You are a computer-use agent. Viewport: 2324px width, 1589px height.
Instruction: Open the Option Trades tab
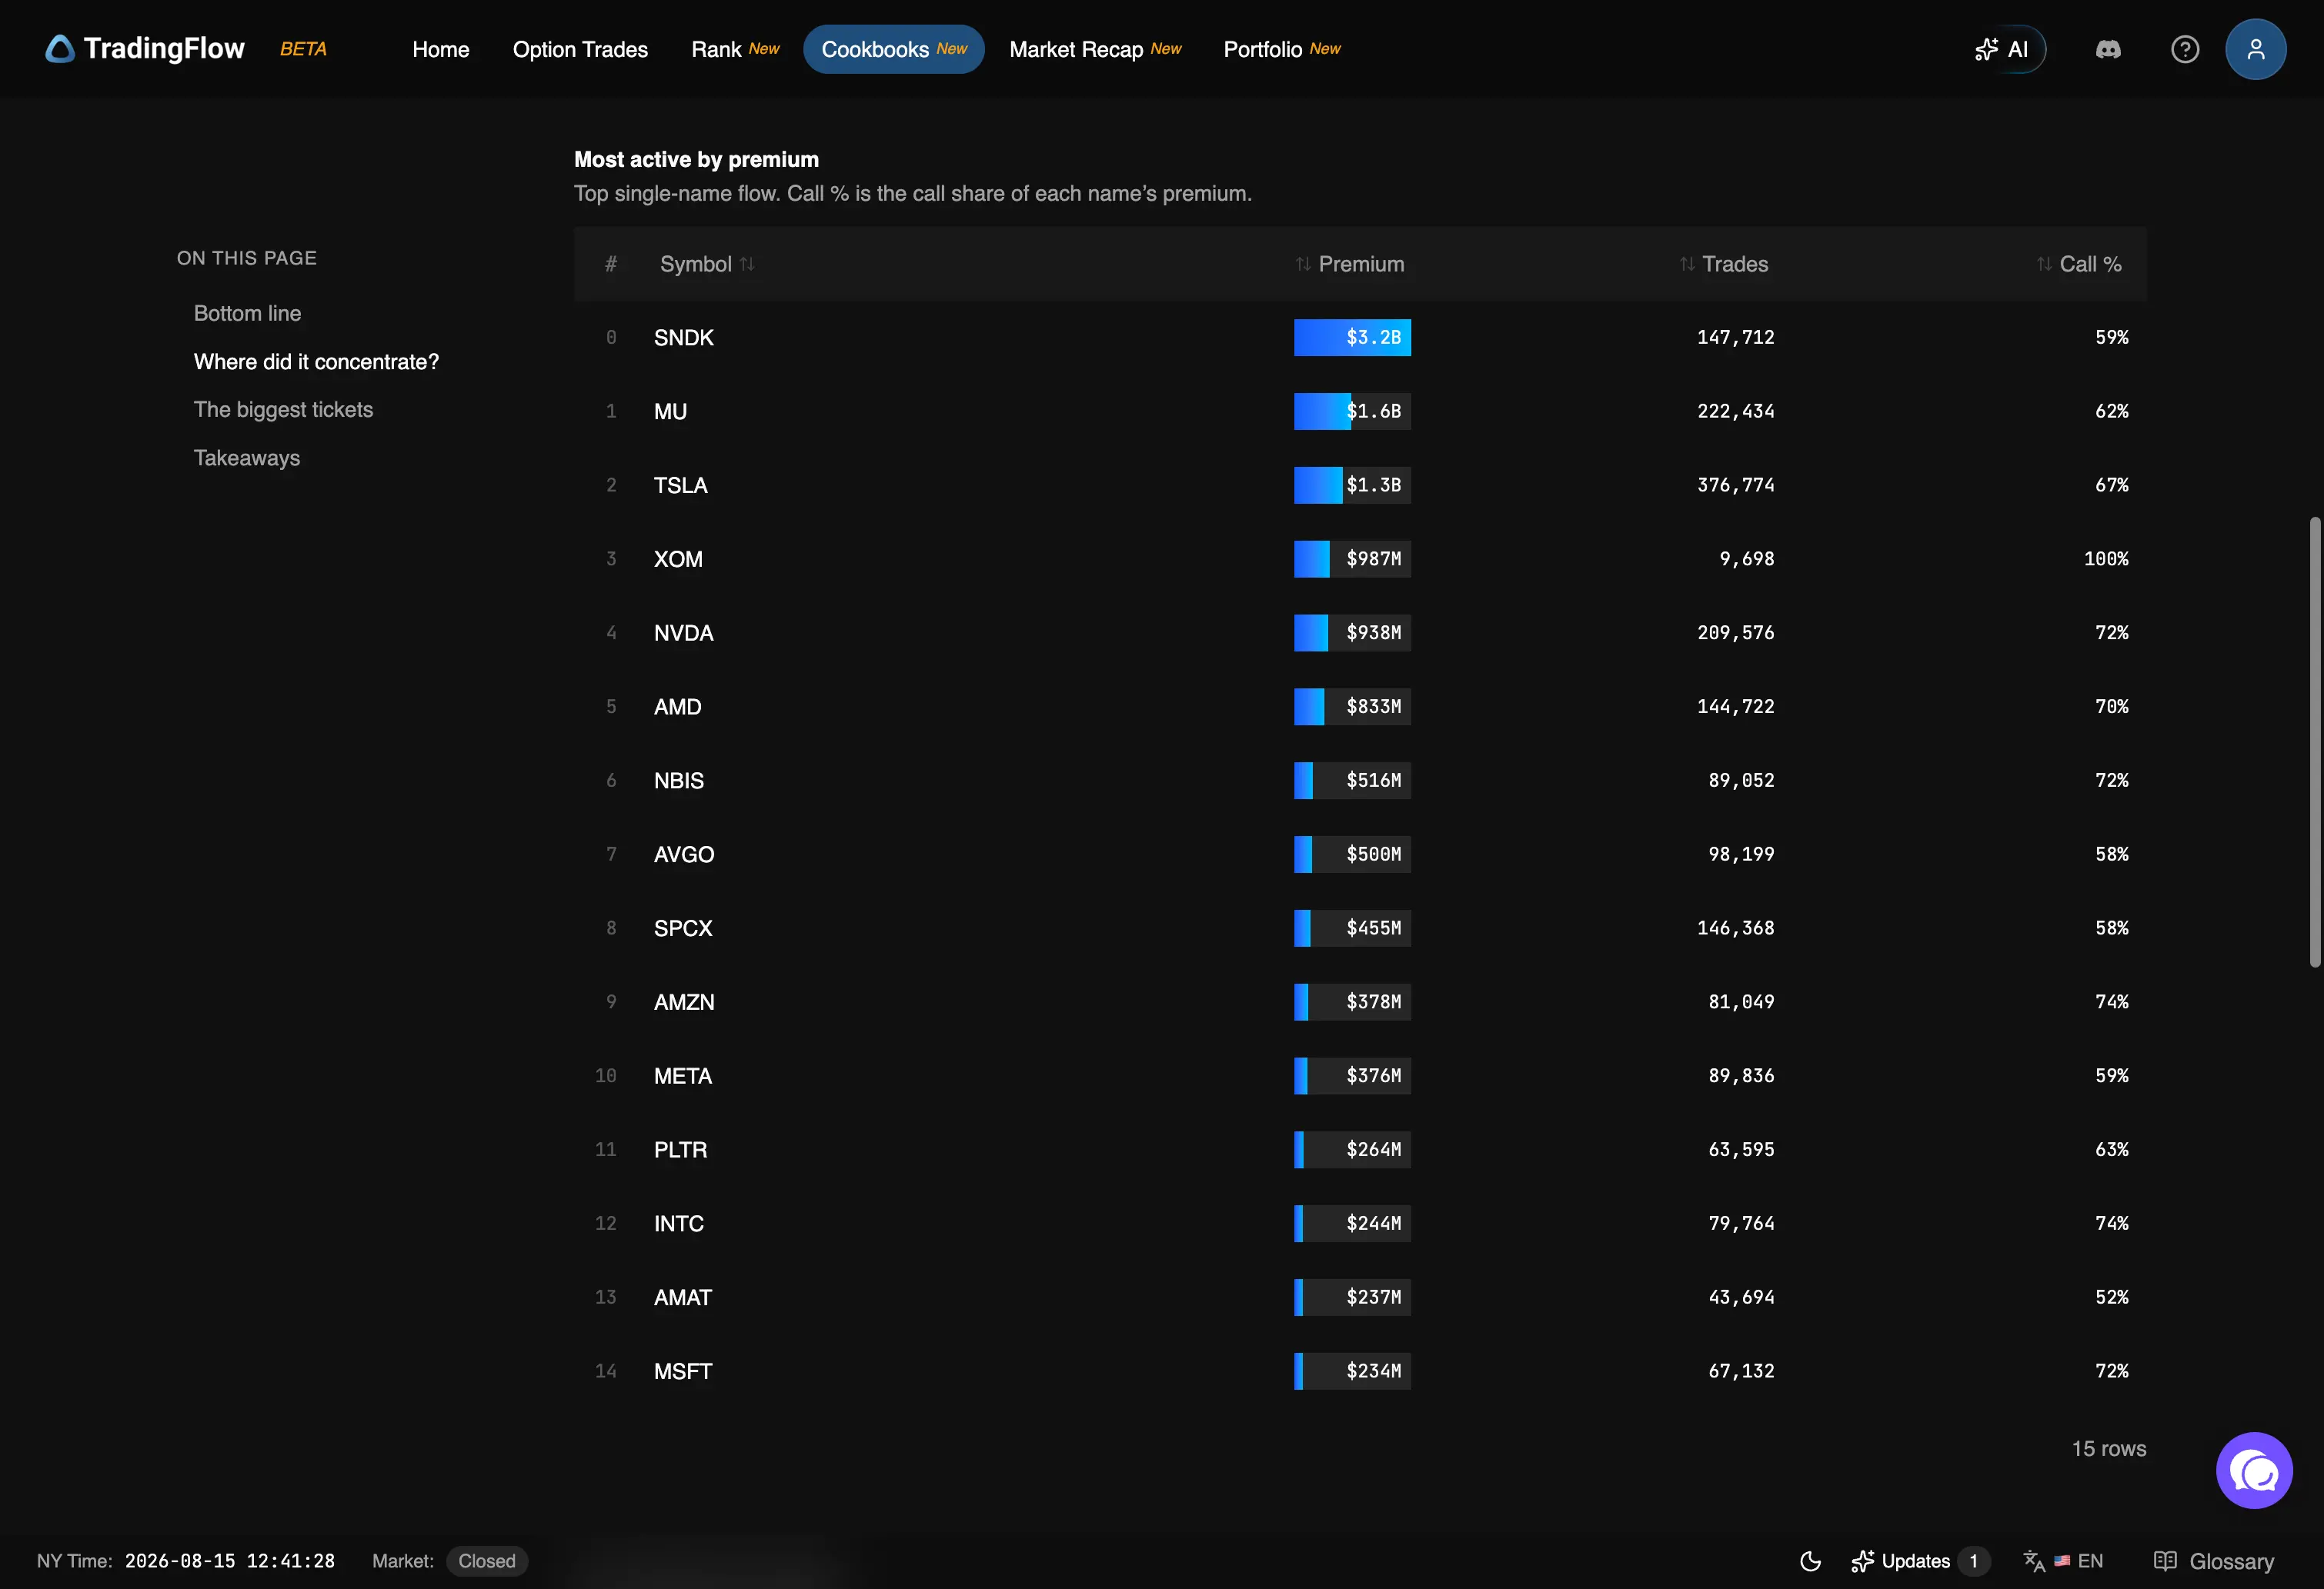[580, 49]
